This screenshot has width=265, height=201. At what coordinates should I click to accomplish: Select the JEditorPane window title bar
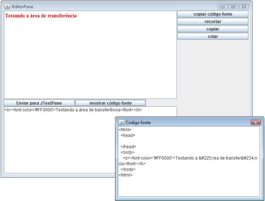point(107,6)
